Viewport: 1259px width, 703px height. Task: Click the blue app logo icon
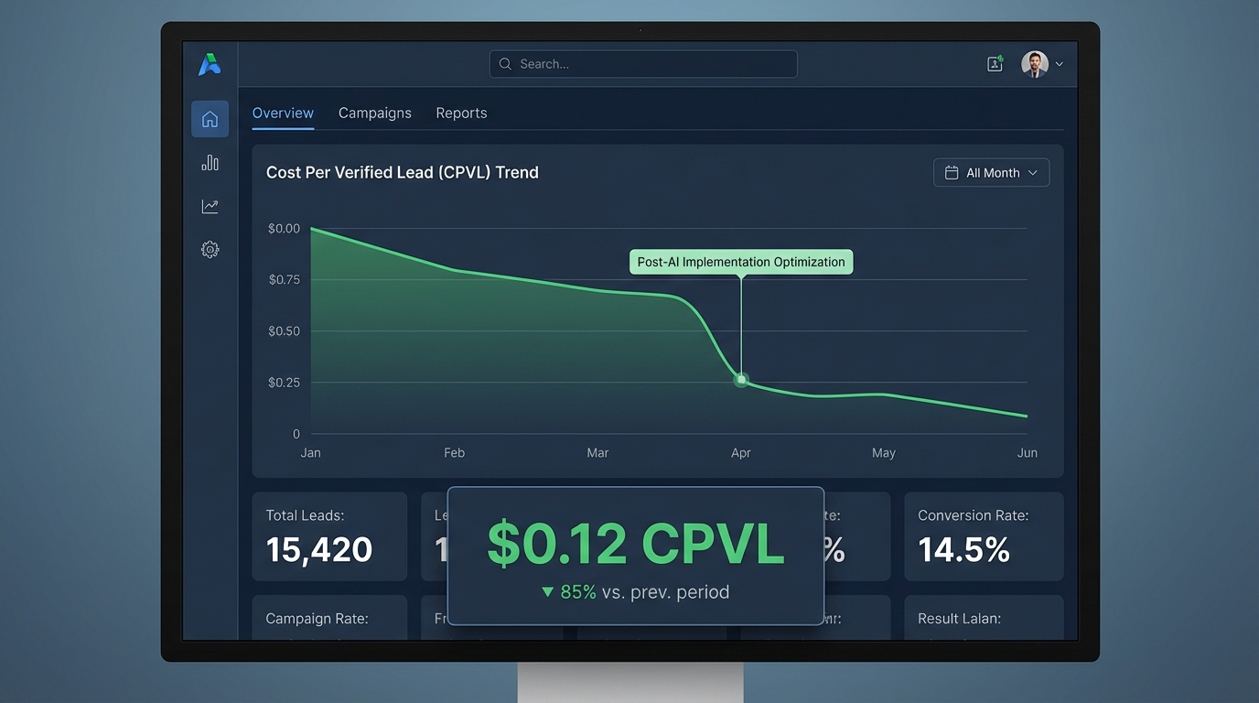coord(210,64)
